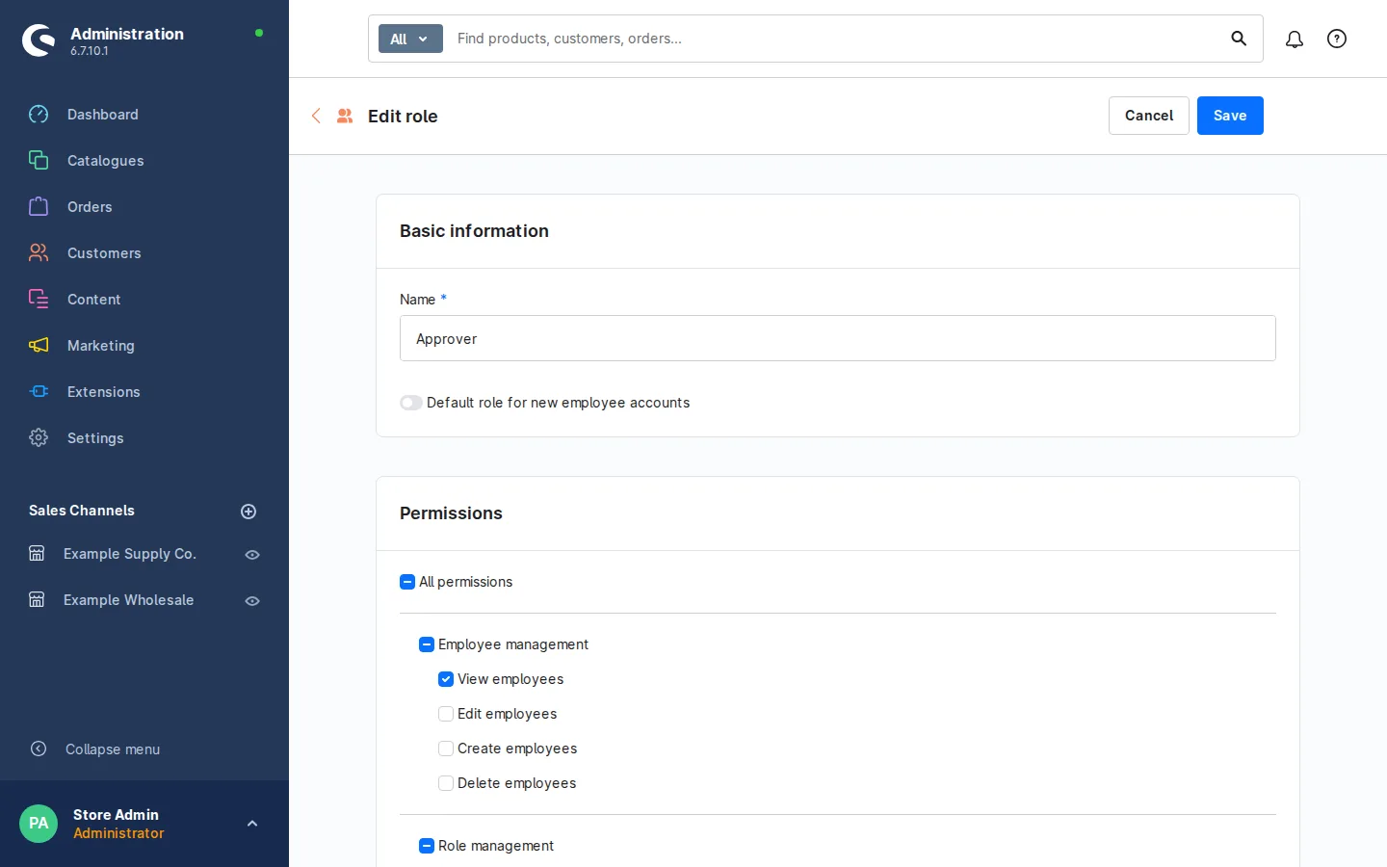The image size is (1387, 867).
Task: Open Example Supply Co. sales channel
Action: click(x=130, y=554)
